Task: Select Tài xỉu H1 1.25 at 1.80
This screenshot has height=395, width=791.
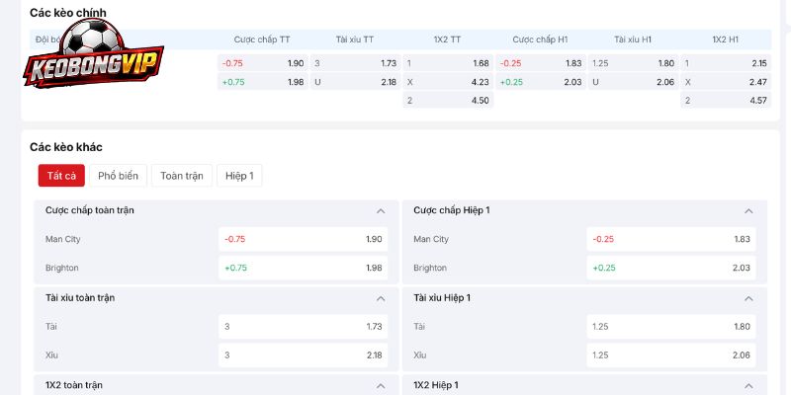Action: pyautogui.click(x=634, y=63)
